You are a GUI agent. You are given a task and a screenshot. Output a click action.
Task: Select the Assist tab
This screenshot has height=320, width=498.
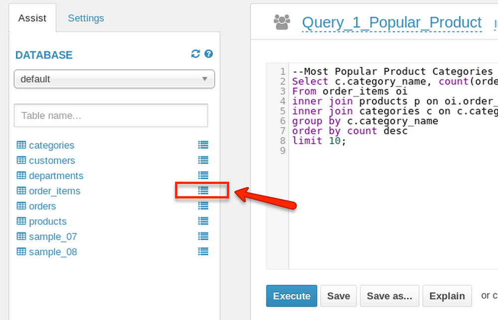pos(32,18)
